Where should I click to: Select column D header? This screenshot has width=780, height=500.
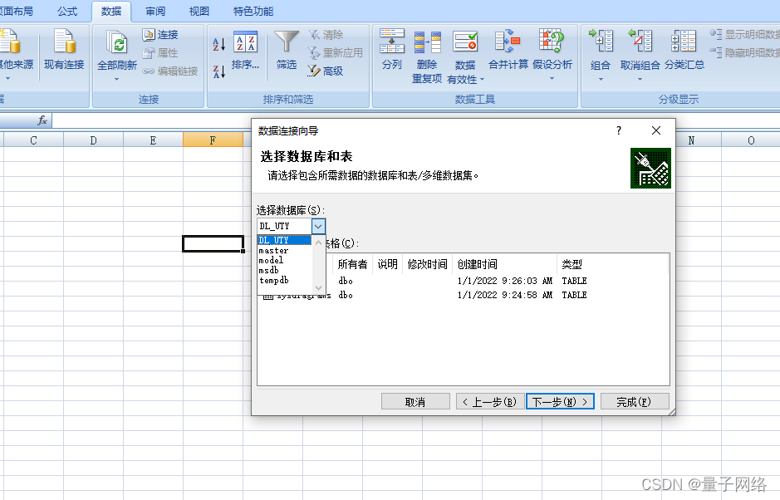94,140
